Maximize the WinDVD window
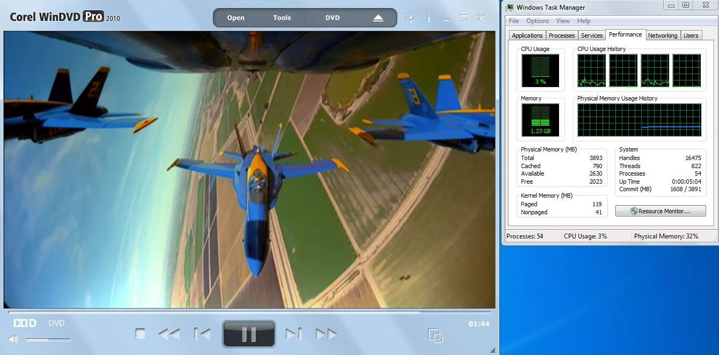 [463, 18]
